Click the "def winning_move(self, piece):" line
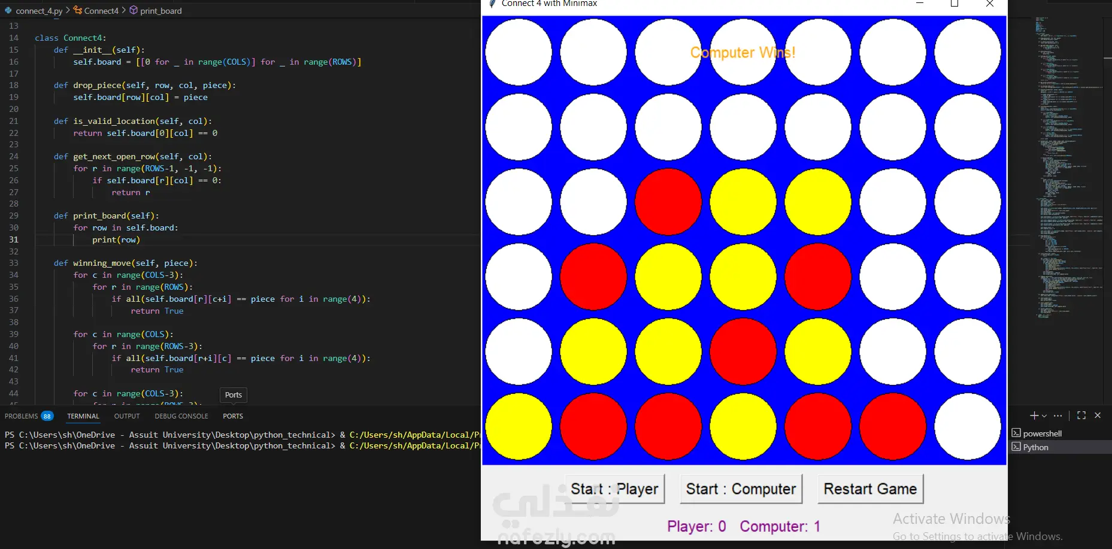Screen dimensions: 1112x549 pyautogui.click(x=126, y=263)
